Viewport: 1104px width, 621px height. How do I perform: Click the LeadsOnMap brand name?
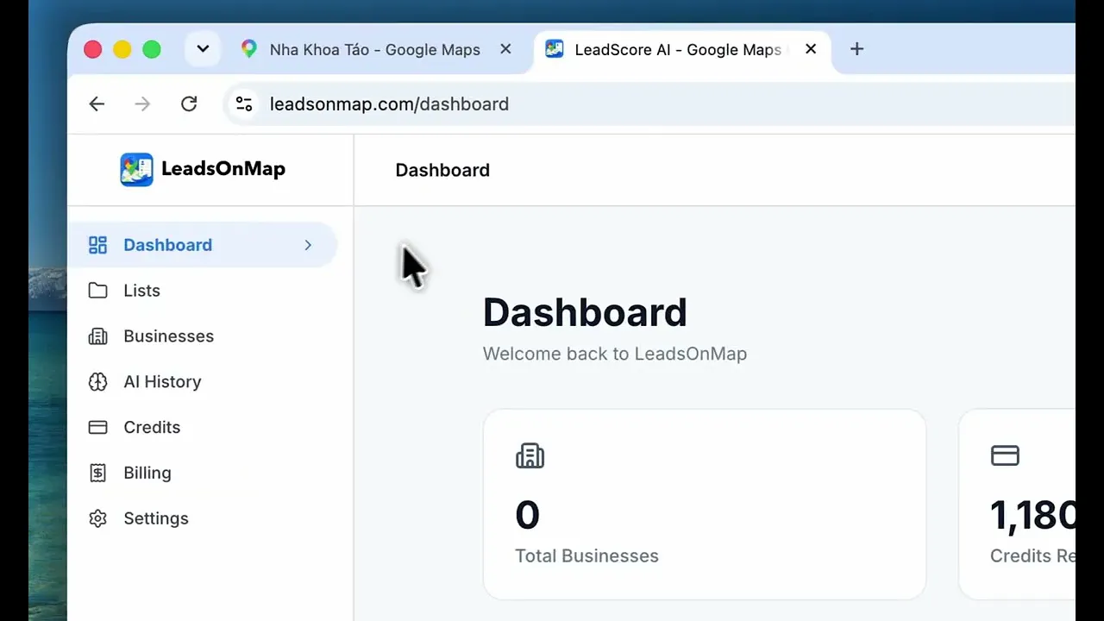[x=223, y=169]
